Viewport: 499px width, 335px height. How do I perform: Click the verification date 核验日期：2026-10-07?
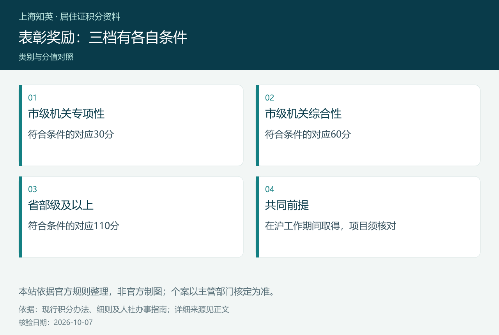tap(56, 323)
